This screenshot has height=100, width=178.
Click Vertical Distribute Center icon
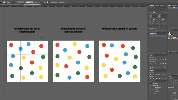tap(153, 64)
